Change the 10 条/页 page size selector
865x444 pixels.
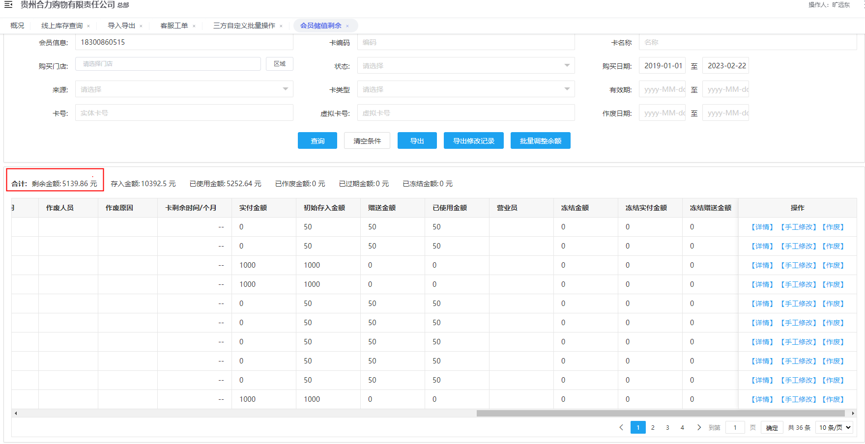click(835, 427)
